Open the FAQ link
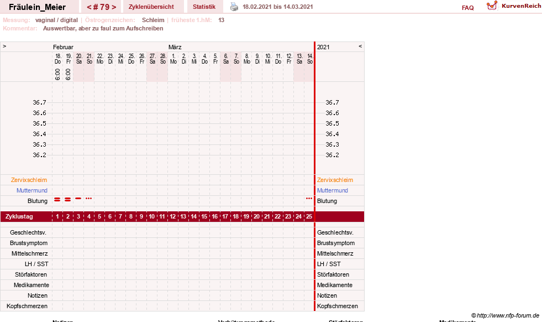The image size is (542, 322). click(467, 8)
